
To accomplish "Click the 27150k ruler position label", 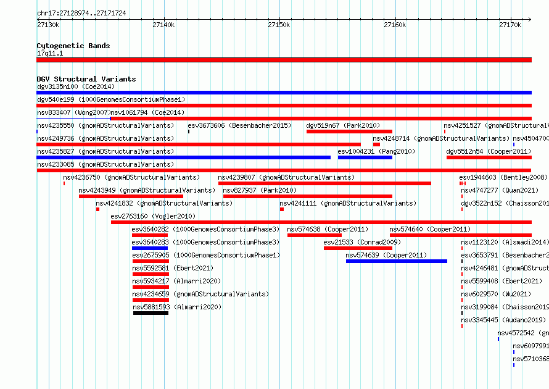I will 279,25.
